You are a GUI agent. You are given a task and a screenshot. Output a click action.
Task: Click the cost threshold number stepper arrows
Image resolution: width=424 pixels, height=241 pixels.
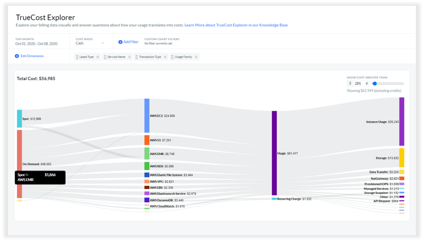[x=367, y=83]
